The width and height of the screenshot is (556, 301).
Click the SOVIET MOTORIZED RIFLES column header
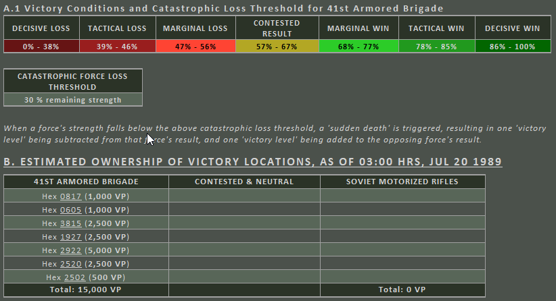pos(402,182)
